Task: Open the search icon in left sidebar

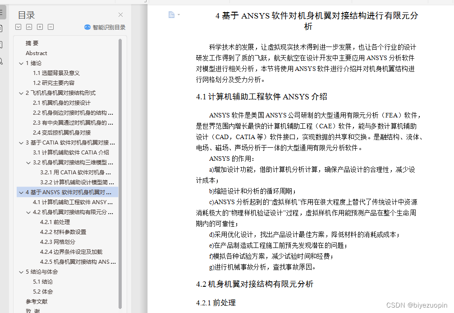Action: 1,61
